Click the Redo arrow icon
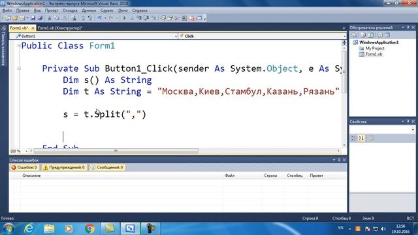 tap(111, 18)
